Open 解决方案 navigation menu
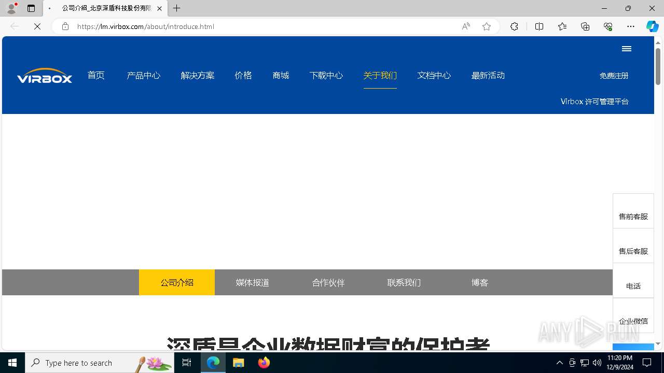 [x=198, y=76]
